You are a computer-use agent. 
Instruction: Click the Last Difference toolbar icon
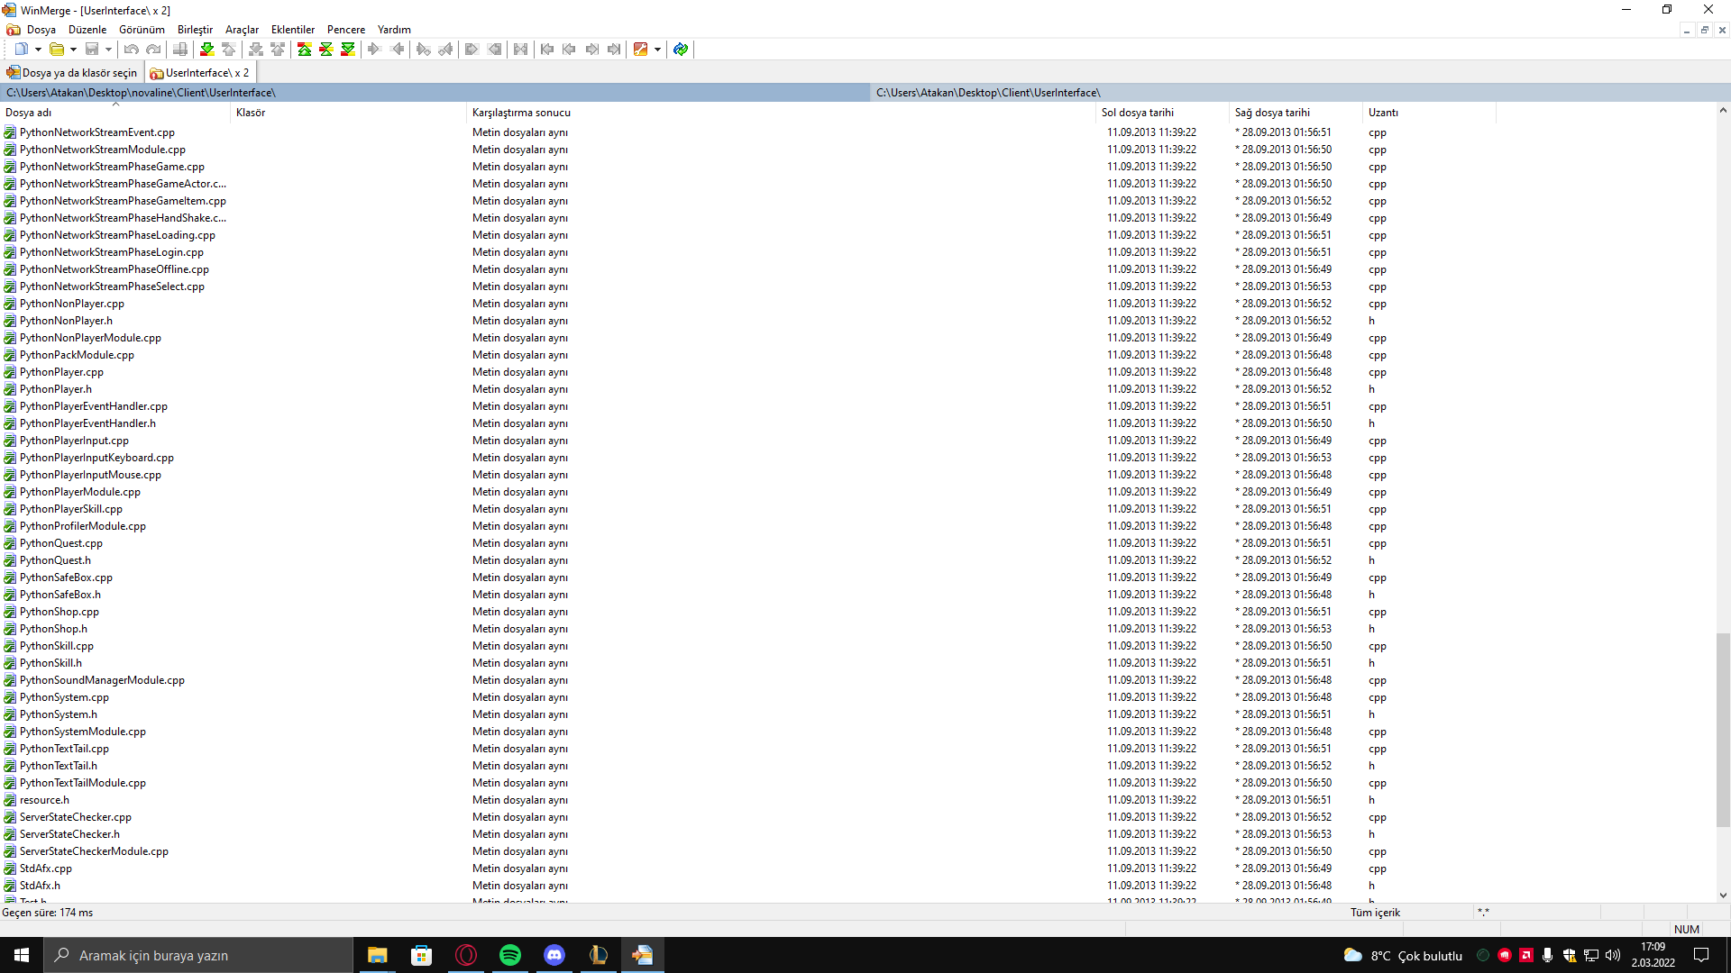point(347,50)
